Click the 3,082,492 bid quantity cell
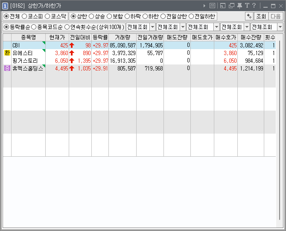 pos(251,45)
